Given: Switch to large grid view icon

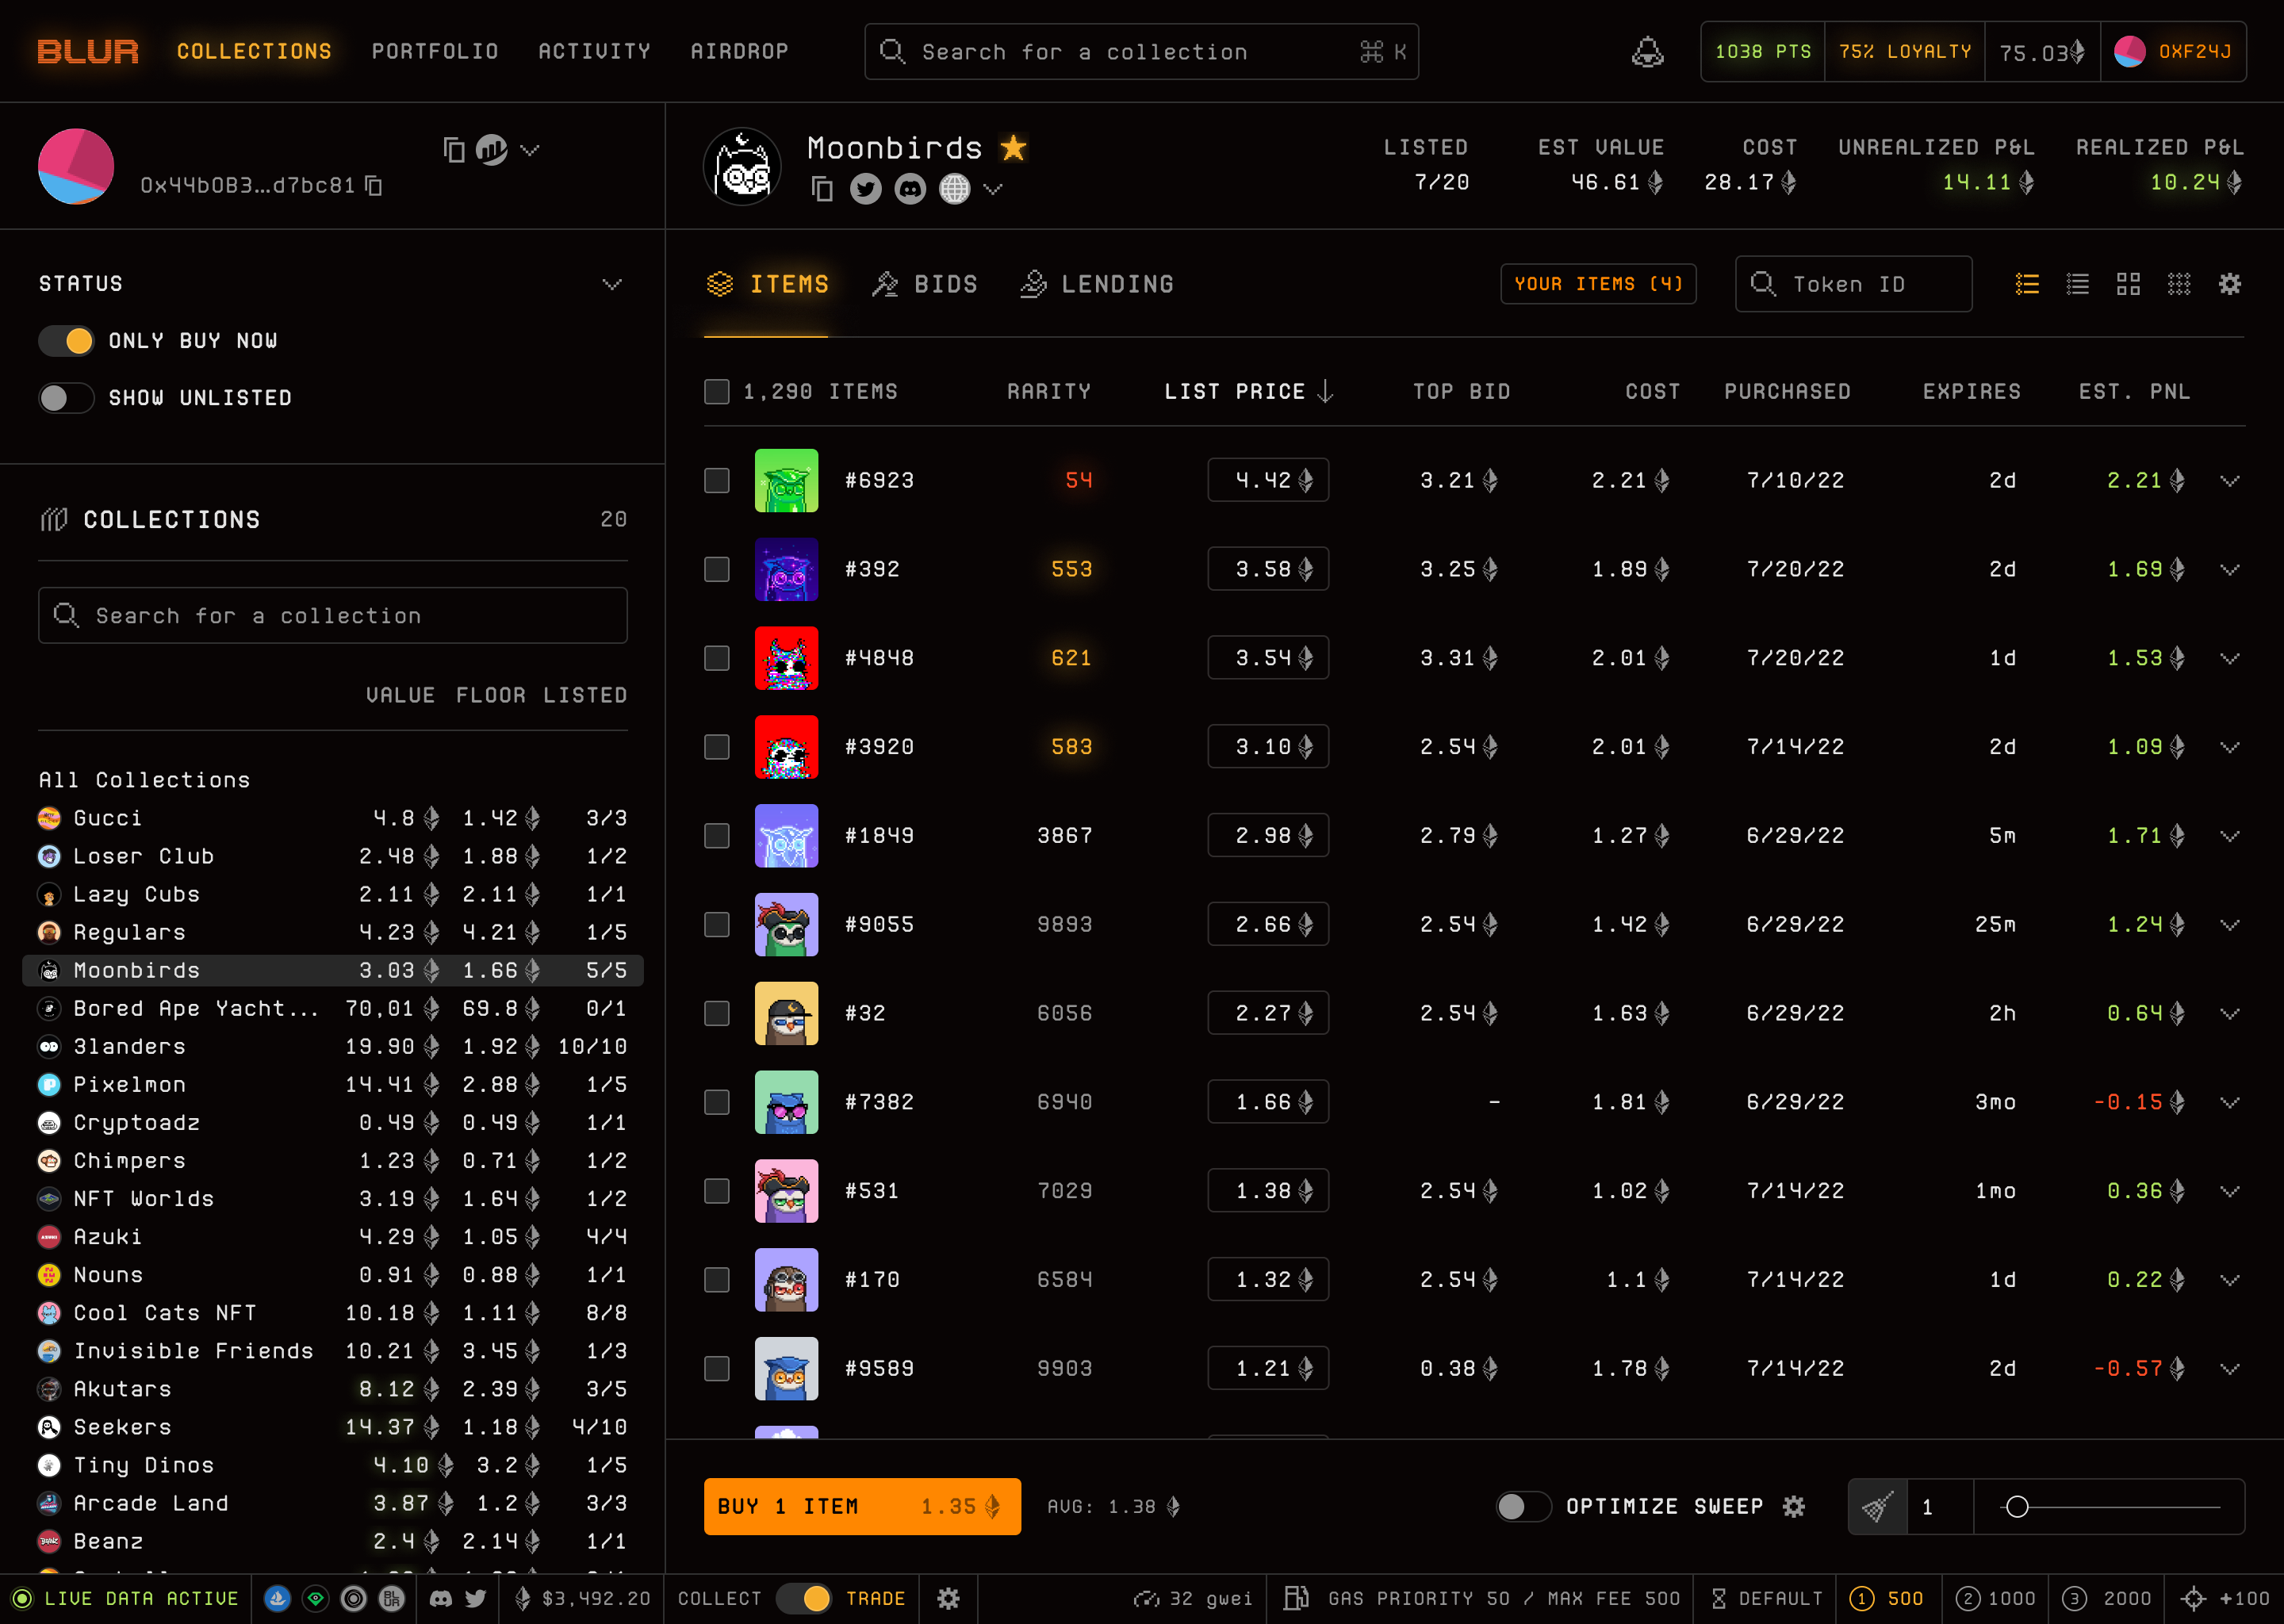Looking at the screenshot, I should click(x=2128, y=285).
